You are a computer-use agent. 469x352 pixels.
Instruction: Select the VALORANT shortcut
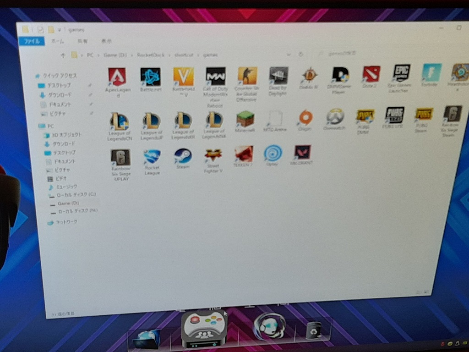[302, 154]
